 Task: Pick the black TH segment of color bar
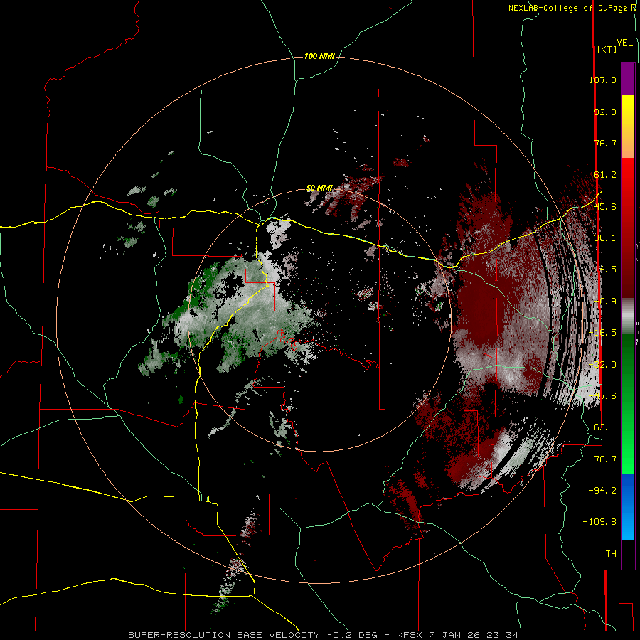(x=628, y=554)
